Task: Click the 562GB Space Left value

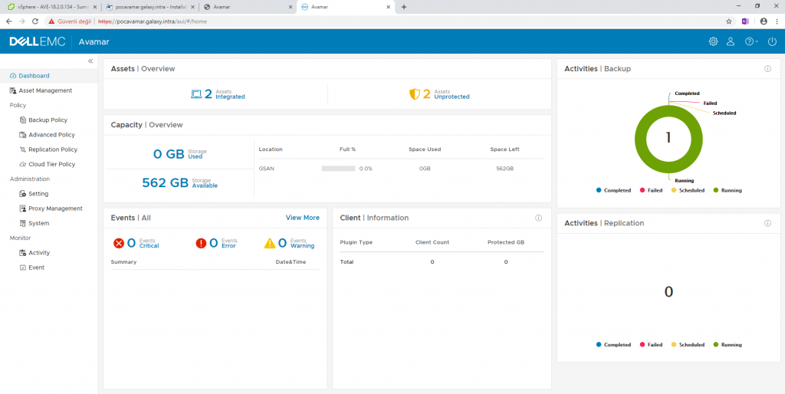Action: point(504,169)
